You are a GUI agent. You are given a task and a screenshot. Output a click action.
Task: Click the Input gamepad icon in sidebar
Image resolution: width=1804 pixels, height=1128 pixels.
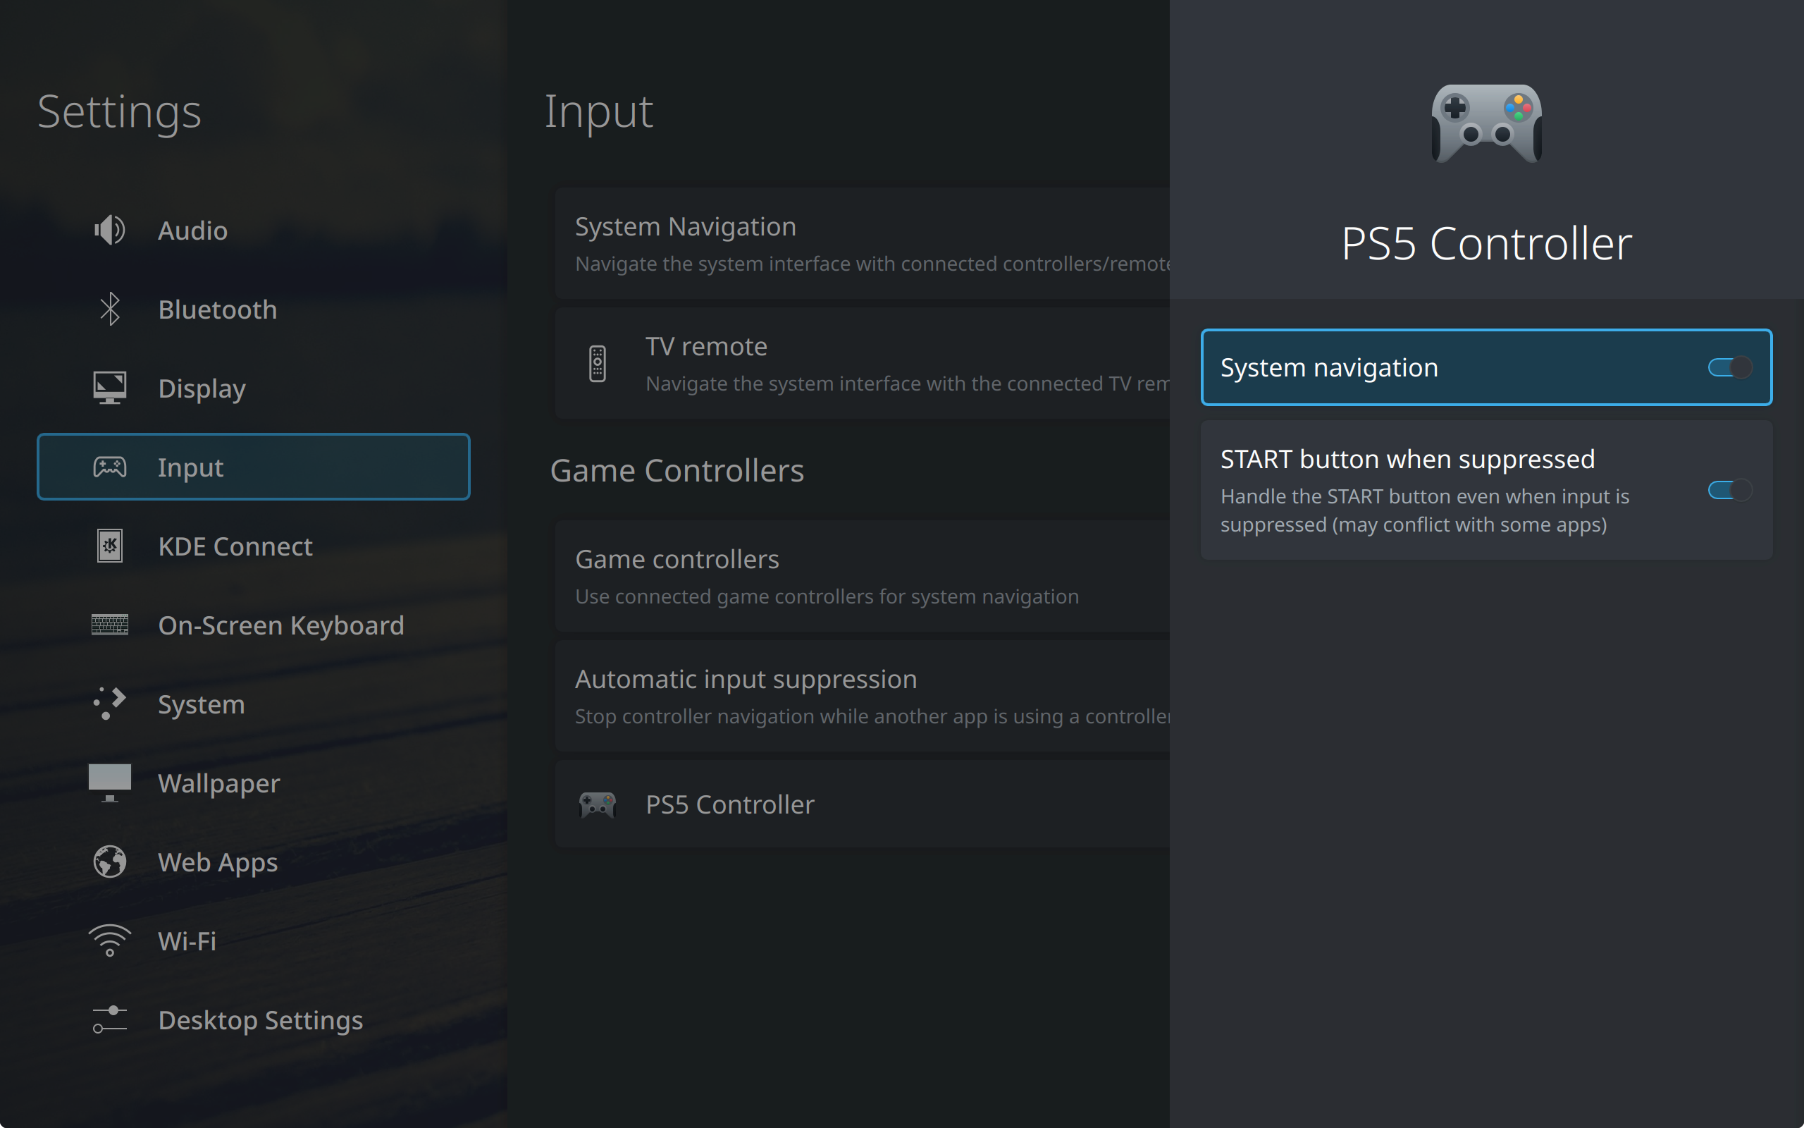(x=110, y=467)
